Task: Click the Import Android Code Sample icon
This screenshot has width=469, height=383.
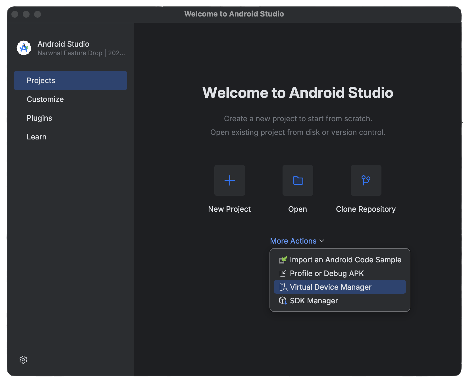Action: [x=283, y=260]
